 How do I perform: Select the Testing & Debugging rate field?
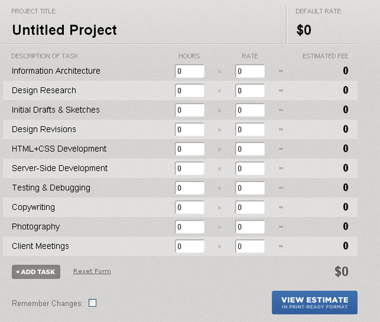pos(250,189)
